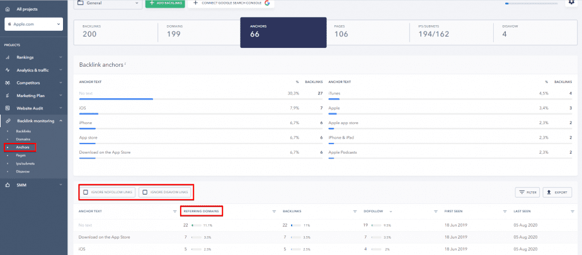Select the Anchors 66 tab
This screenshot has width=582, height=255.
click(283, 32)
